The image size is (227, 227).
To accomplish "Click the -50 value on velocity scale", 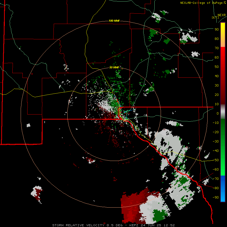I will 216,160.
